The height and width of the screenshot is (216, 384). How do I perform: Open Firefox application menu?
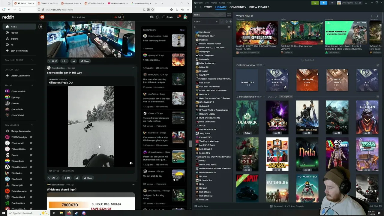point(188,10)
